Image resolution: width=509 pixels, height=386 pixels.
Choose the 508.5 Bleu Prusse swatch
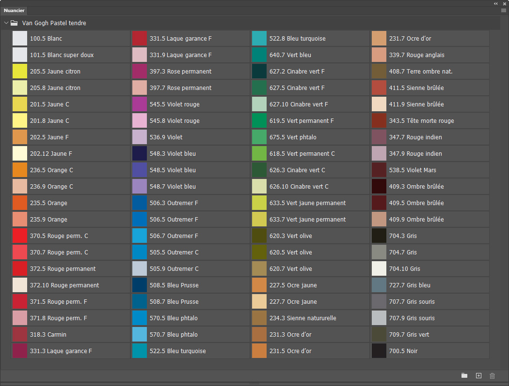tap(140, 285)
